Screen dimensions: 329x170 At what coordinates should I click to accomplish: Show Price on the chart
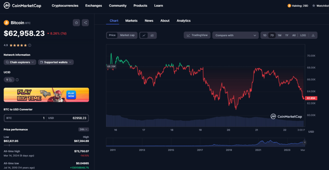[112, 35]
